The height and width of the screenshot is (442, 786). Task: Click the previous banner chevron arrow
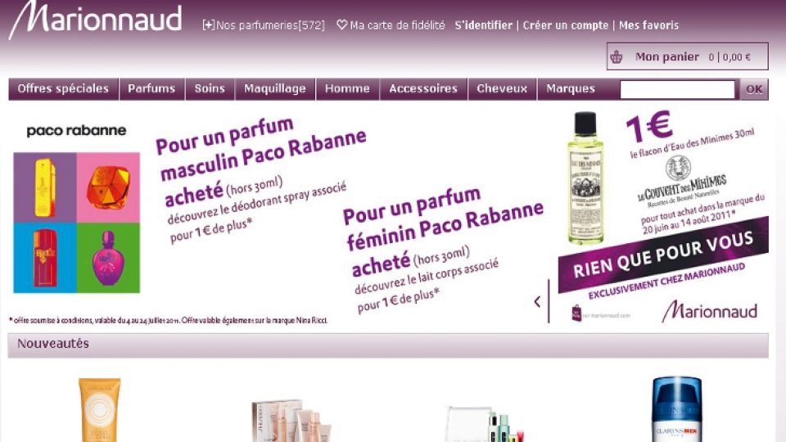click(537, 301)
